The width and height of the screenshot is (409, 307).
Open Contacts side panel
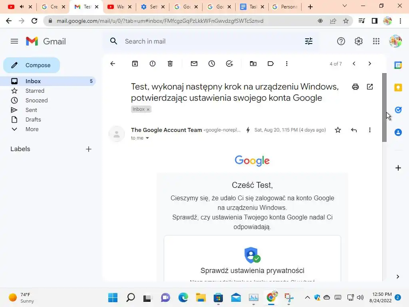[x=398, y=132]
